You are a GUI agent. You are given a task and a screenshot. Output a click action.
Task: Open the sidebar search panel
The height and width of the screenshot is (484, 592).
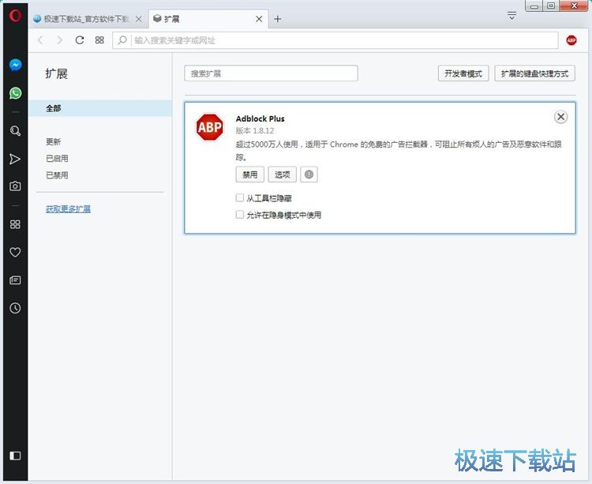pyautogui.click(x=15, y=131)
